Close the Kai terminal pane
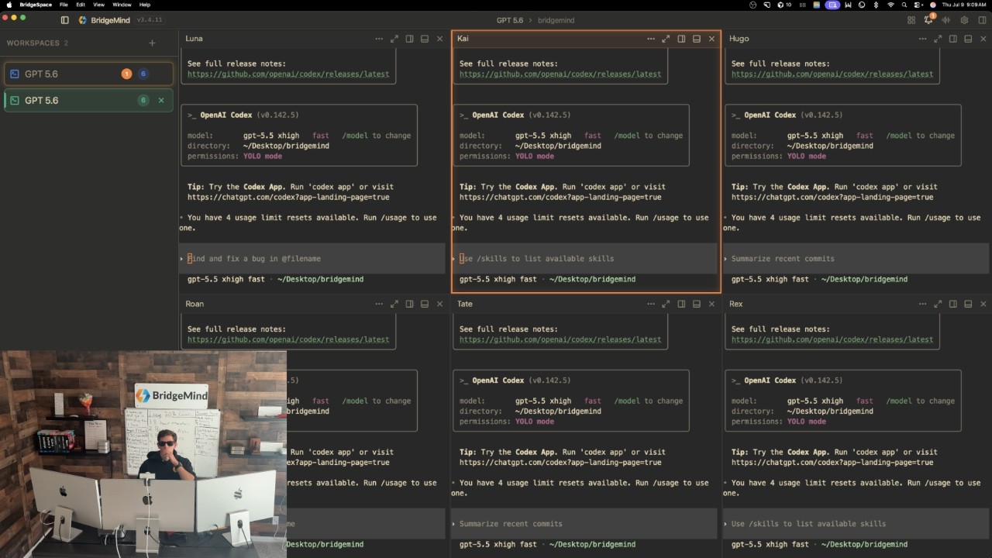 tap(711, 39)
